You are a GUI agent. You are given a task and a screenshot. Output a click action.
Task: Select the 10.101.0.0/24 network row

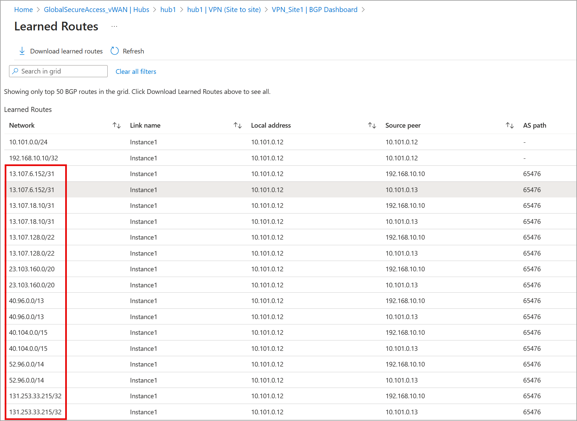290,142
